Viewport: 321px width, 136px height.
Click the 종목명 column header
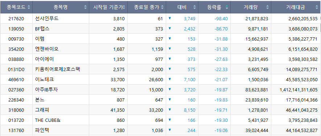click(x=61, y=7)
